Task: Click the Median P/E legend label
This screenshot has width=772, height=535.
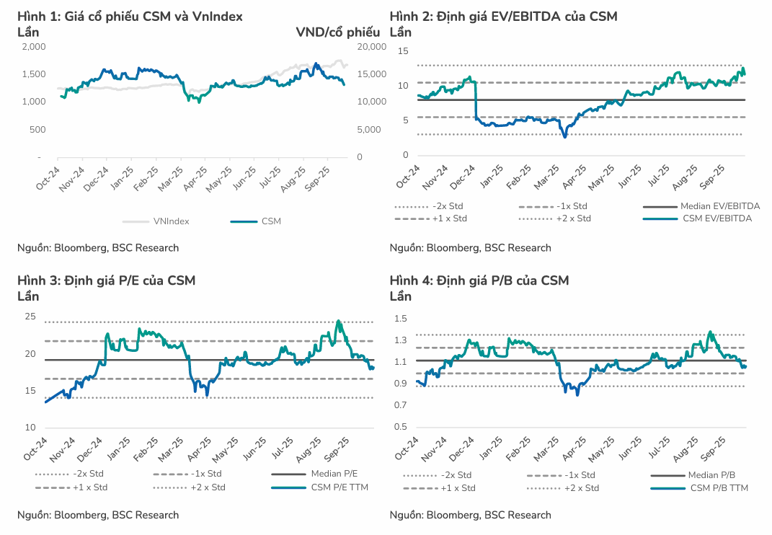Action: point(337,474)
